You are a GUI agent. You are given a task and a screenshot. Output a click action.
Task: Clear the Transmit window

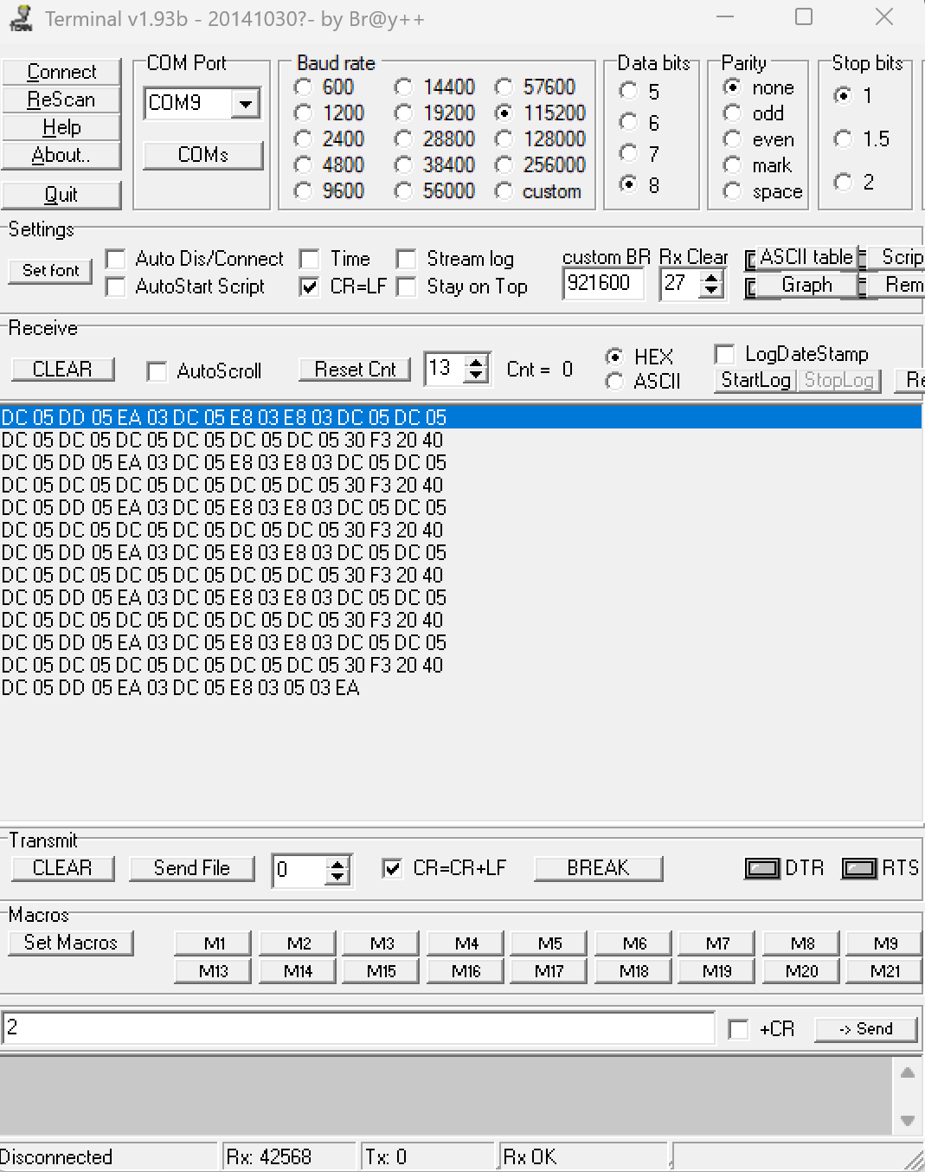62,868
